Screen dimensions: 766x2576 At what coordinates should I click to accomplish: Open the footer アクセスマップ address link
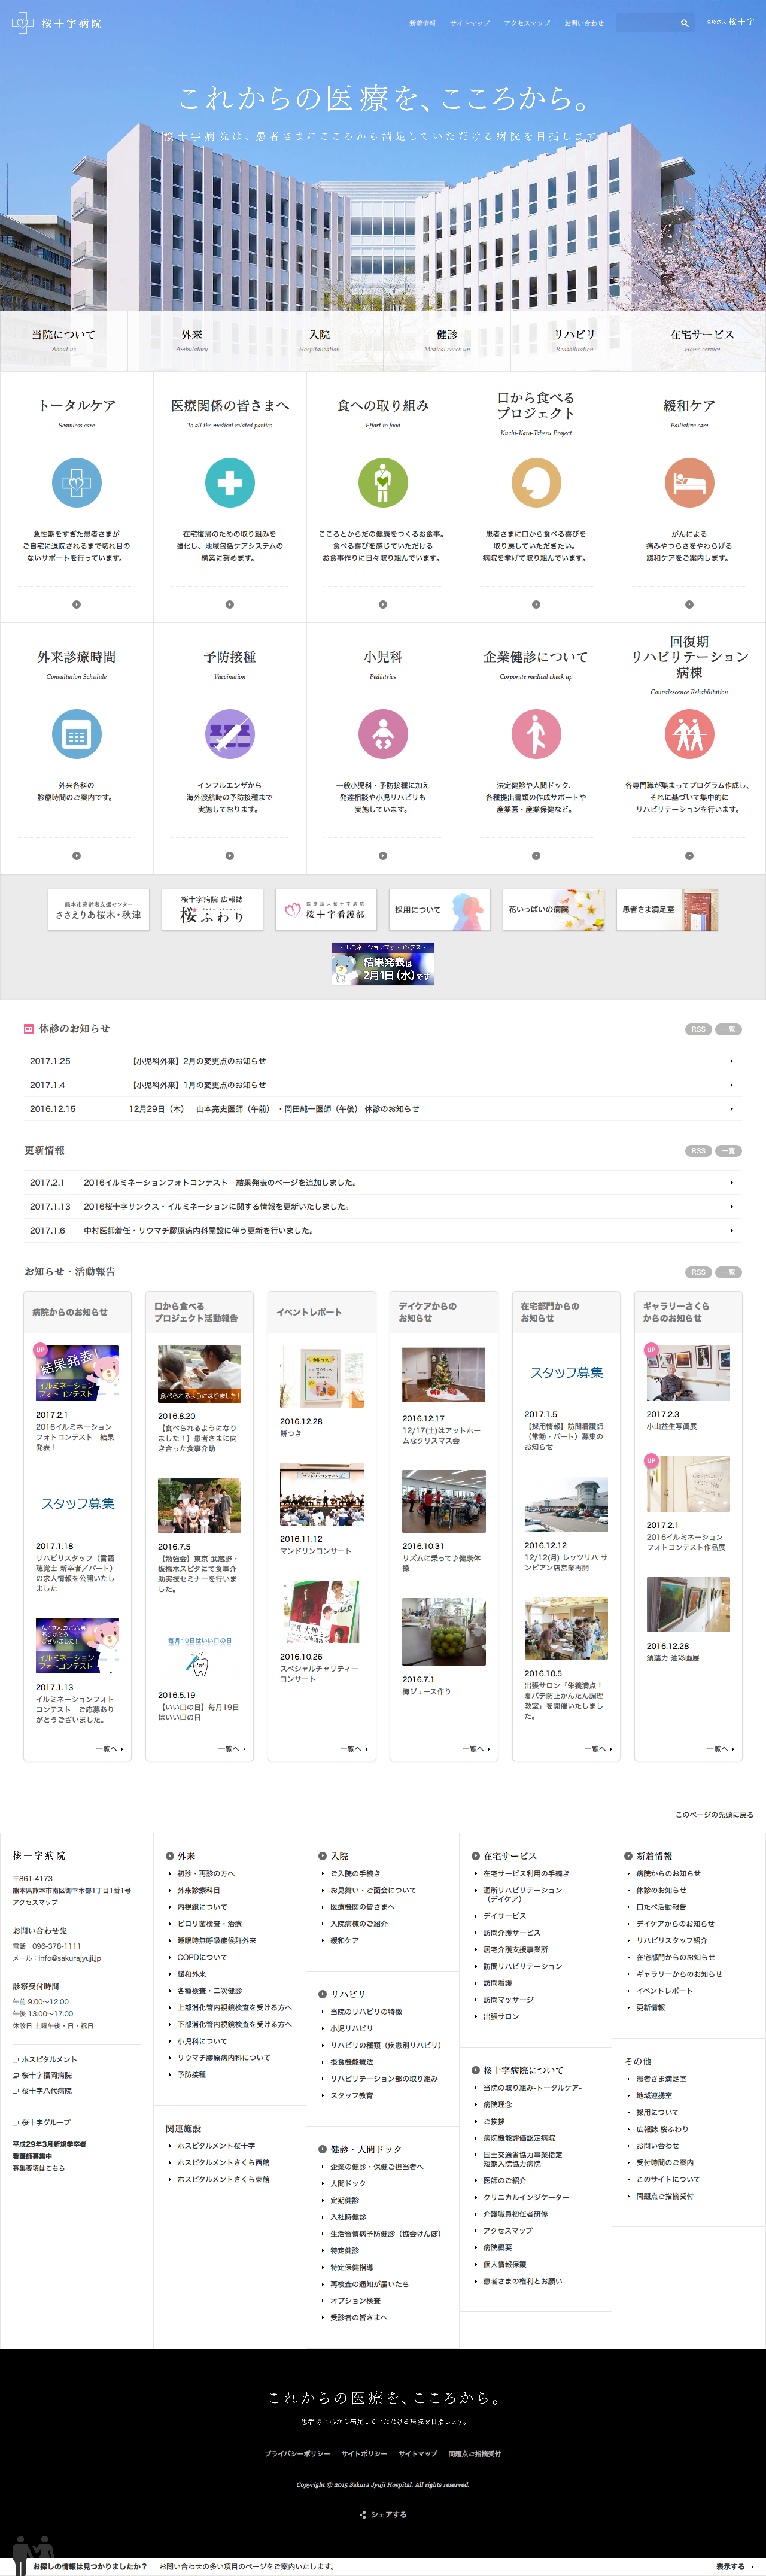(35, 1903)
